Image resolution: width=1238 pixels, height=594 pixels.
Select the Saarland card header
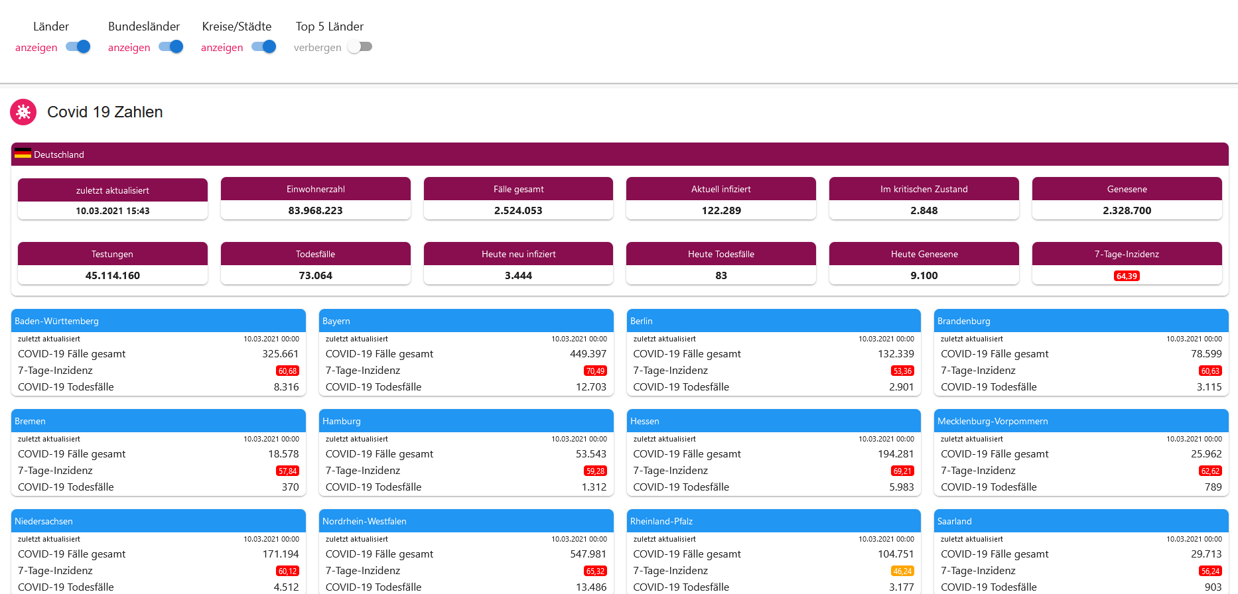1081,521
